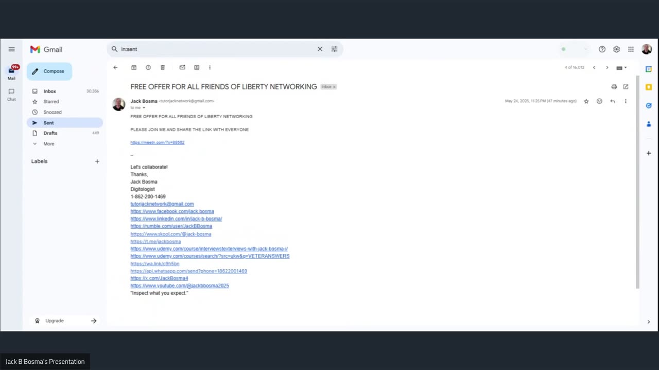Open the meetn.com link

pyautogui.click(x=158, y=142)
